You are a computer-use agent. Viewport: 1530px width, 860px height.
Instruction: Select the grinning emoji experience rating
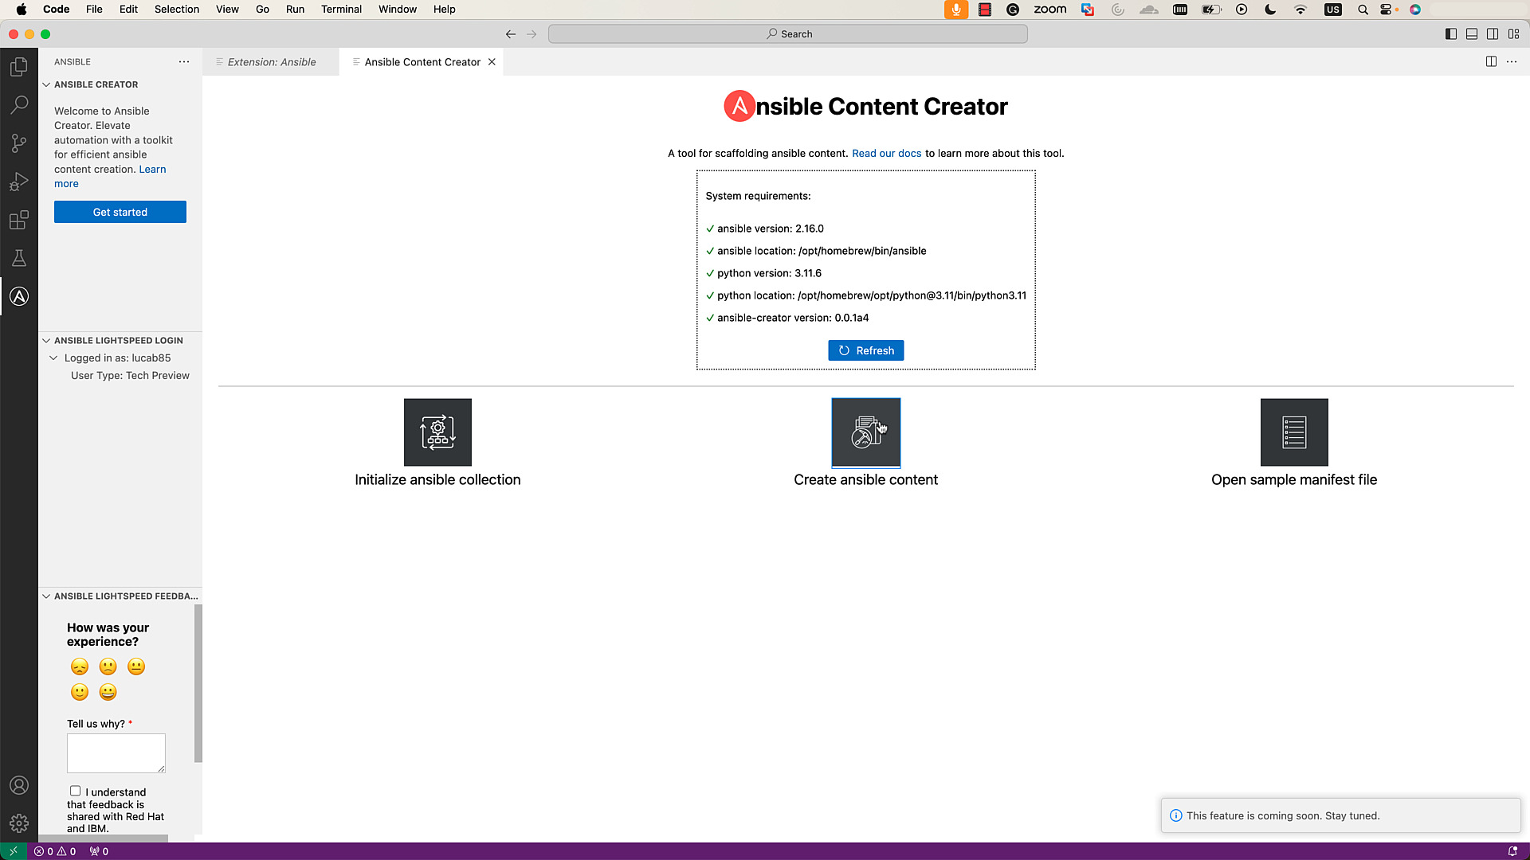[107, 692]
